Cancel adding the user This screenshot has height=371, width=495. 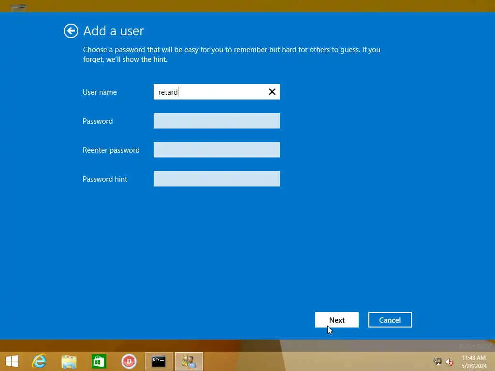tap(390, 320)
